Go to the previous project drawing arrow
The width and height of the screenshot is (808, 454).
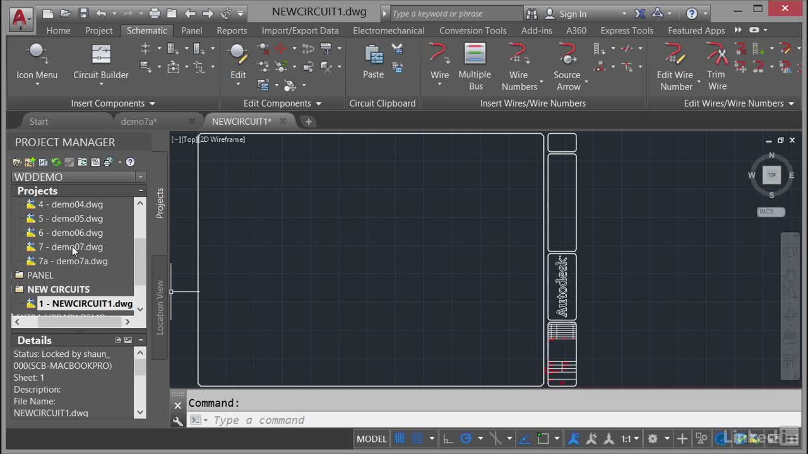pyautogui.click(x=190, y=13)
